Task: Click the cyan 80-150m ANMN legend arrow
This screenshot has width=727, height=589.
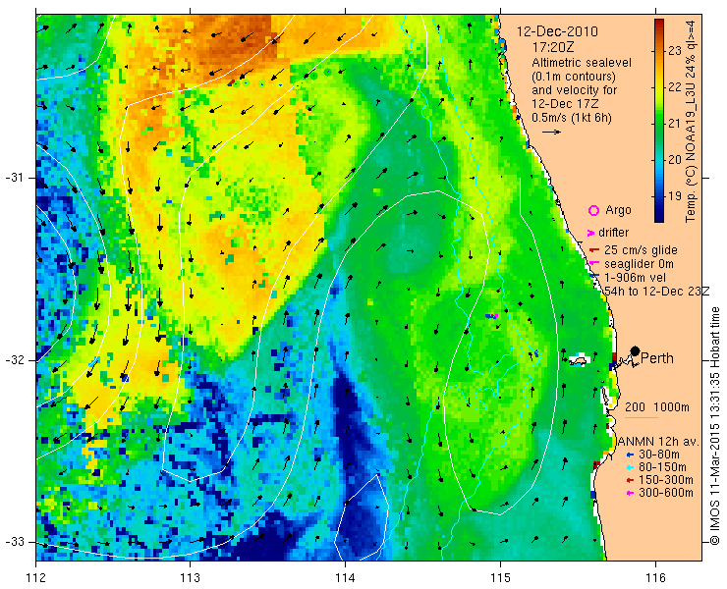Action: (629, 467)
